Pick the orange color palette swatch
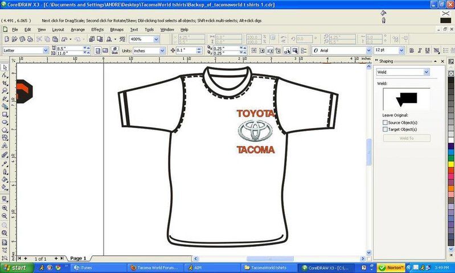 click(x=451, y=188)
